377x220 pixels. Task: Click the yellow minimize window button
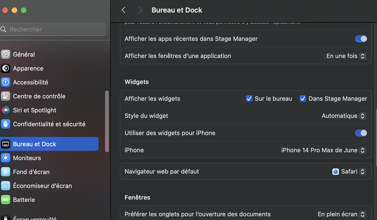pos(14,10)
